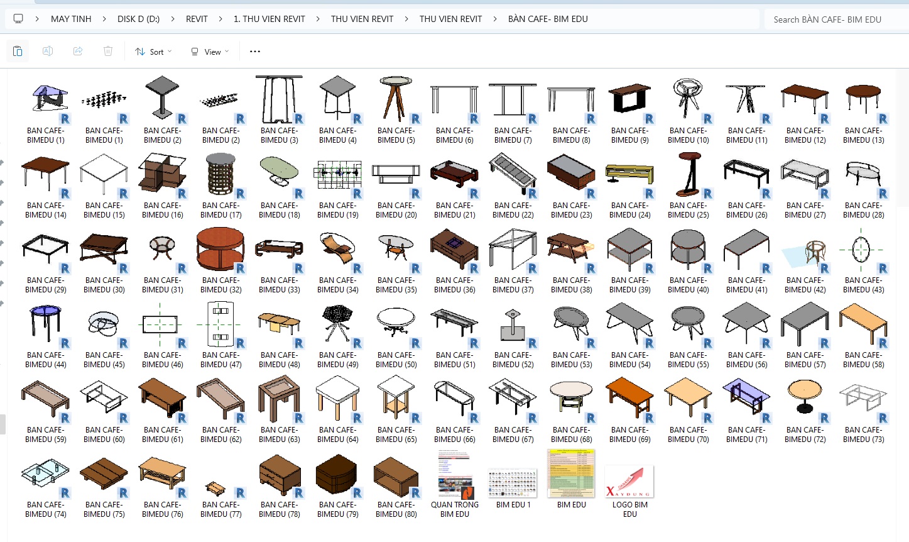
Task: Expand the chevron after DISK D (D:) breadcrumb
Action: click(173, 19)
